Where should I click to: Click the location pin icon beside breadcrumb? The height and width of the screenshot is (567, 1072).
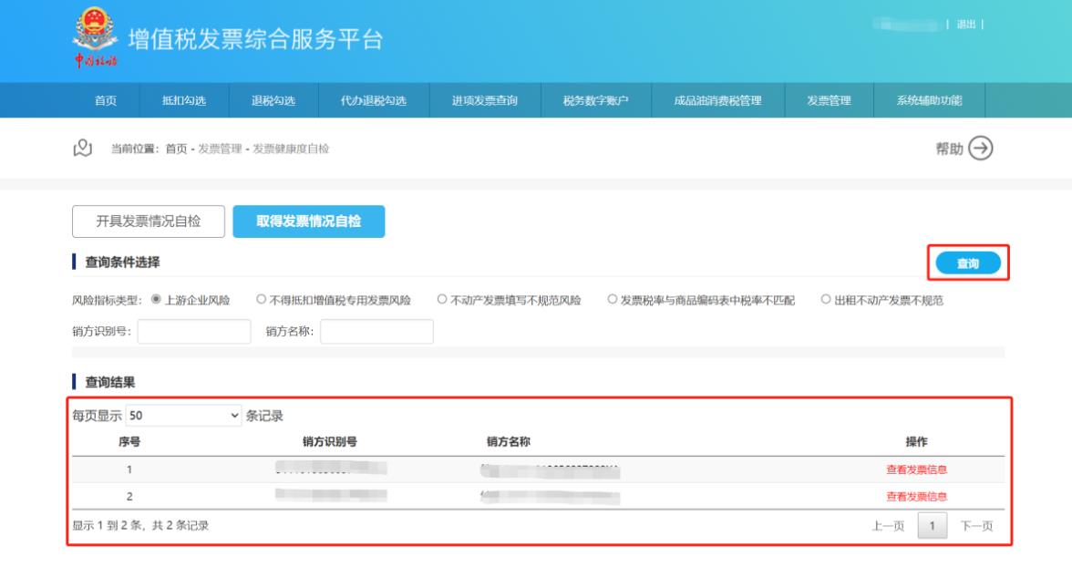pyautogui.click(x=82, y=149)
